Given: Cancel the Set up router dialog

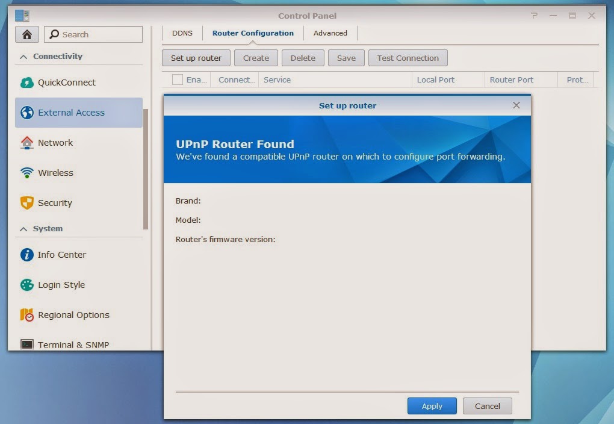Looking at the screenshot, I should [487, 405].
